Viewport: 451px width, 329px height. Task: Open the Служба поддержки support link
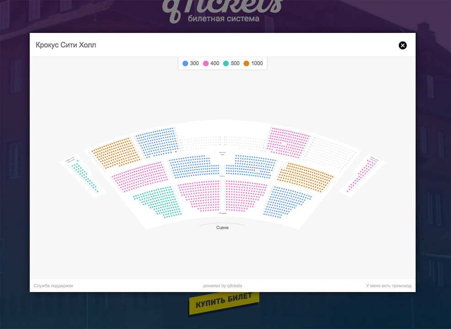pyautogui.click(x=54, y=286)
